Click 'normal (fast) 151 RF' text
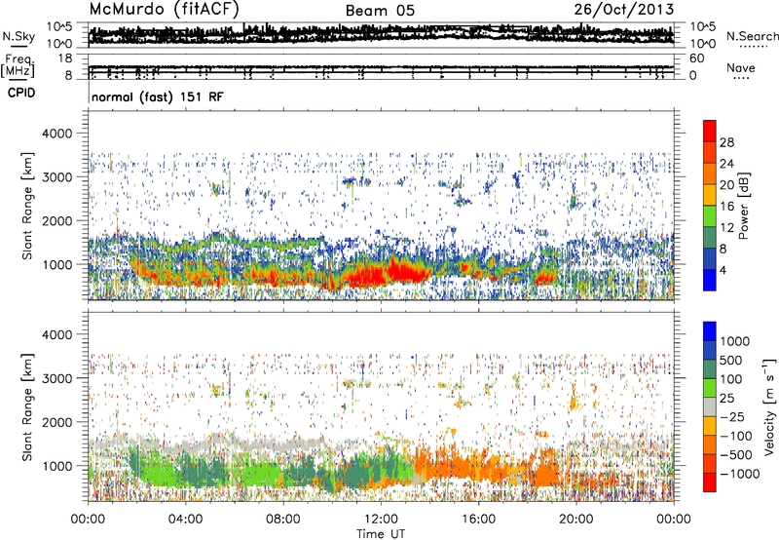This screenshot has width=779, height=540. point(158,96)
